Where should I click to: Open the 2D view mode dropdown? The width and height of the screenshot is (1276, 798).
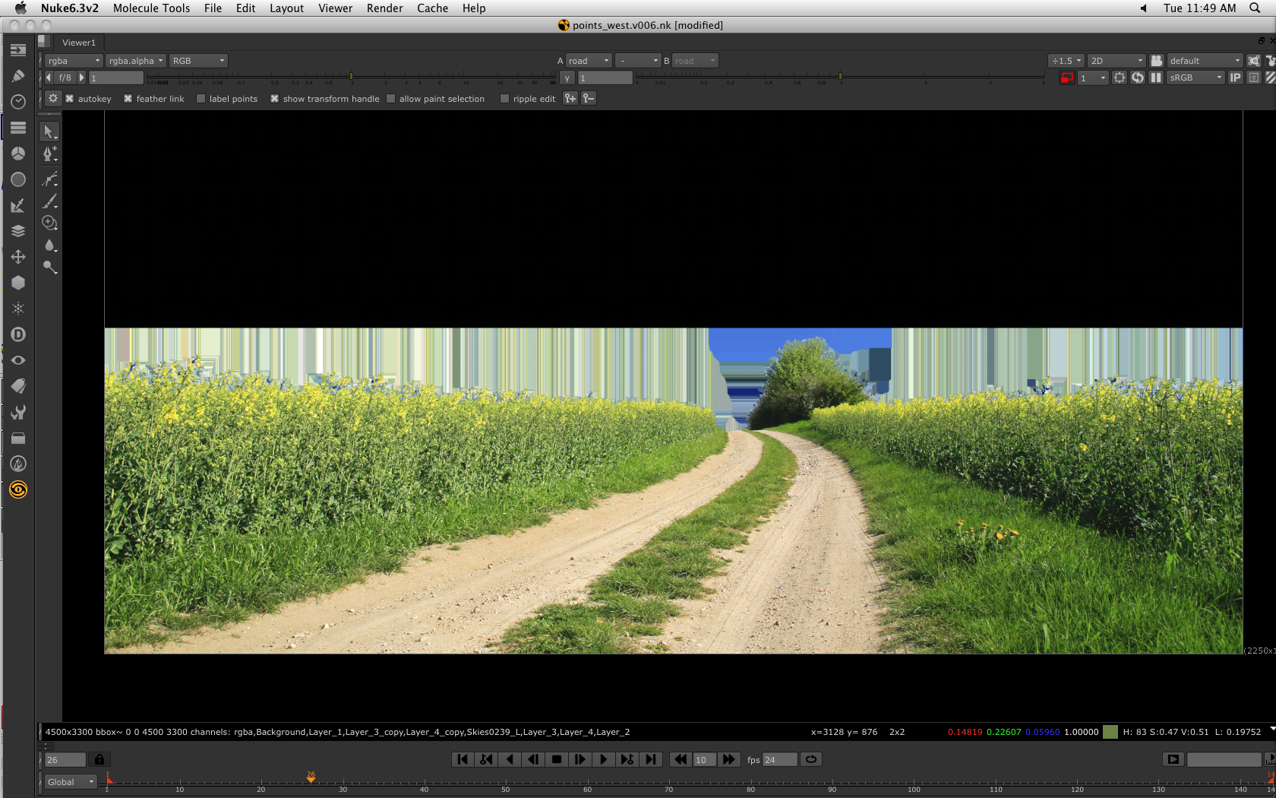click(1116, 61)
